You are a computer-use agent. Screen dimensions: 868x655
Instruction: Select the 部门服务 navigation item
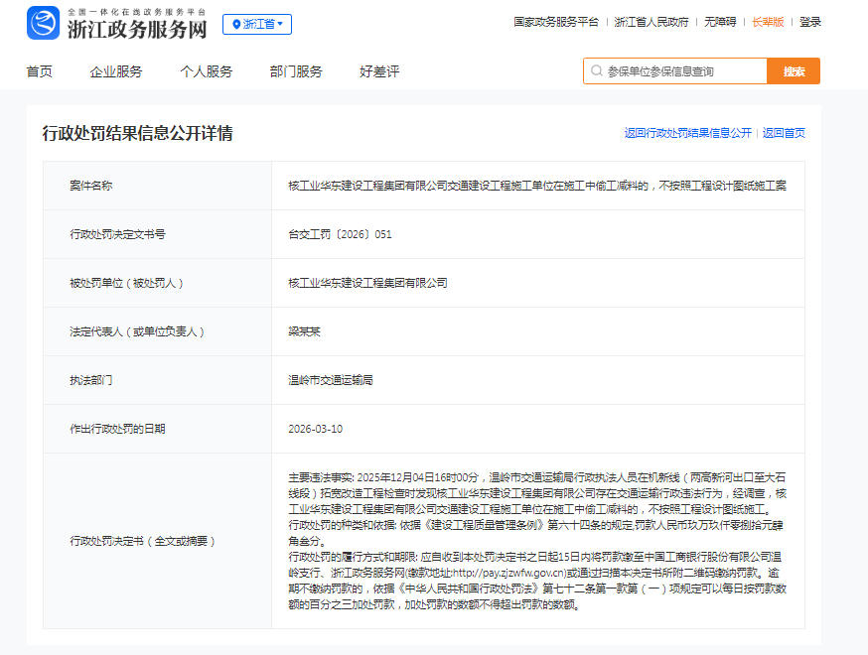[296, 71]
